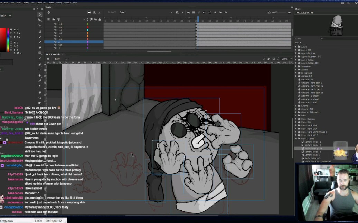Expand the Agent folder in Library

coord(296,47)
